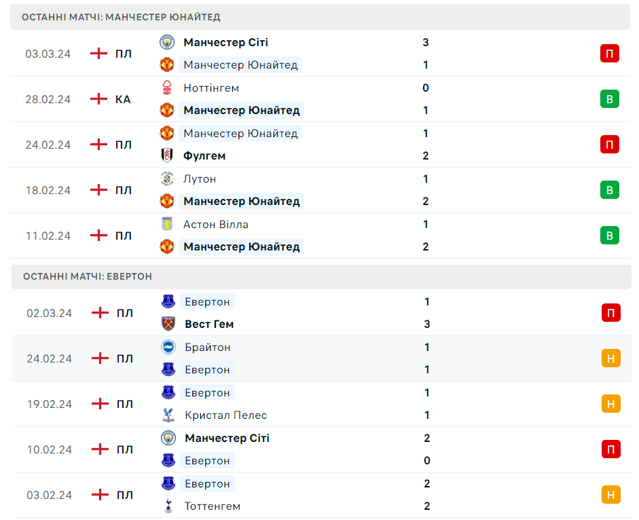Open Кристал Пелес team link
Screen dimensions: 639x520
[226, 415]
